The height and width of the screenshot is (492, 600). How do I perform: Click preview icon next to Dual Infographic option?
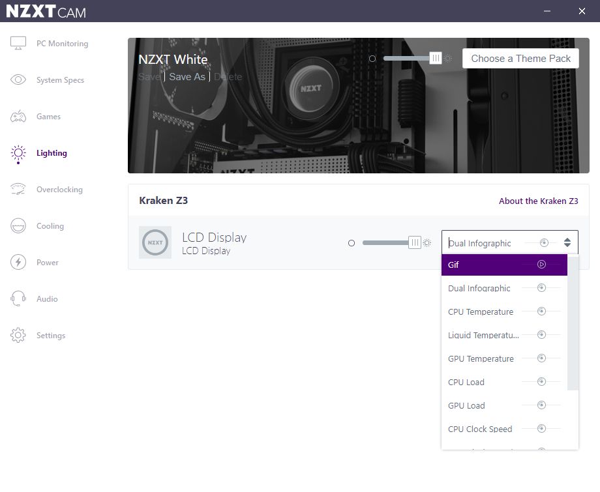541,287
